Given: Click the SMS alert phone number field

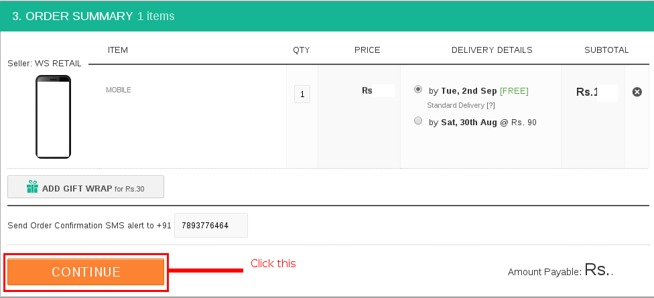Looking at the screenshot, I should coord(211,226).
